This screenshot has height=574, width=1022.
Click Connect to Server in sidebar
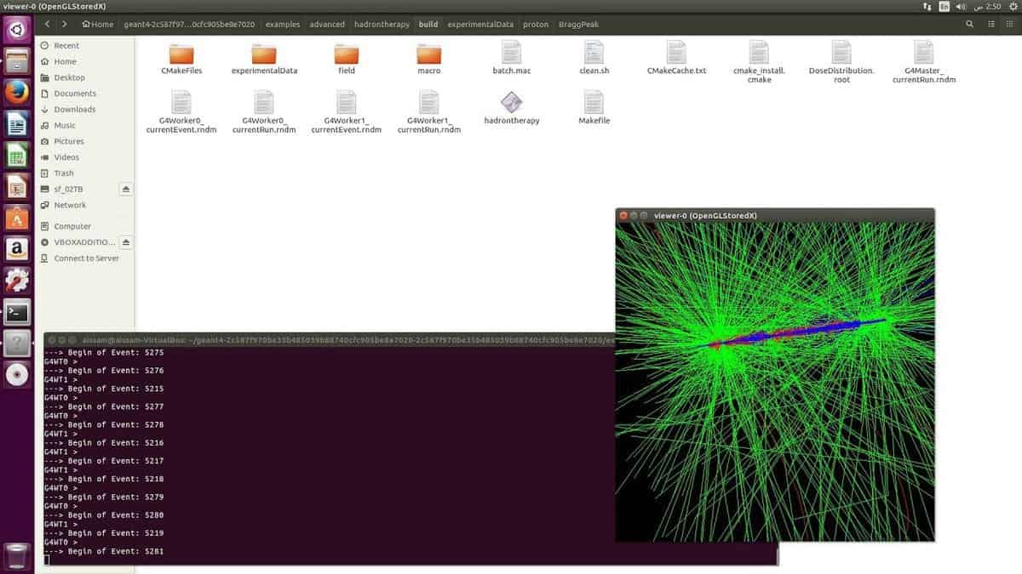tap(84, 259)
